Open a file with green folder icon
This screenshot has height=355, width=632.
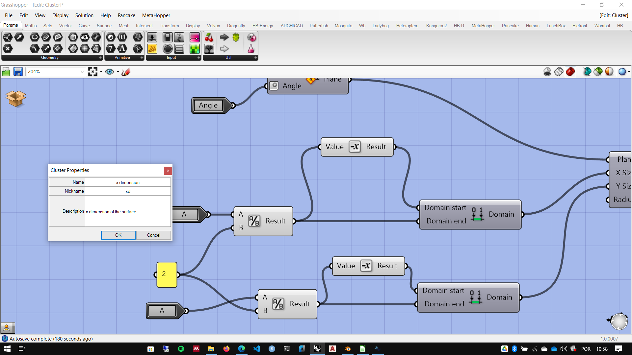pos(6,72)
